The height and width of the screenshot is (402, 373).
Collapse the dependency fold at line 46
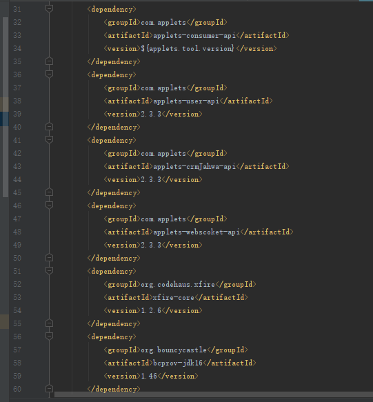(x=49, y=205)
